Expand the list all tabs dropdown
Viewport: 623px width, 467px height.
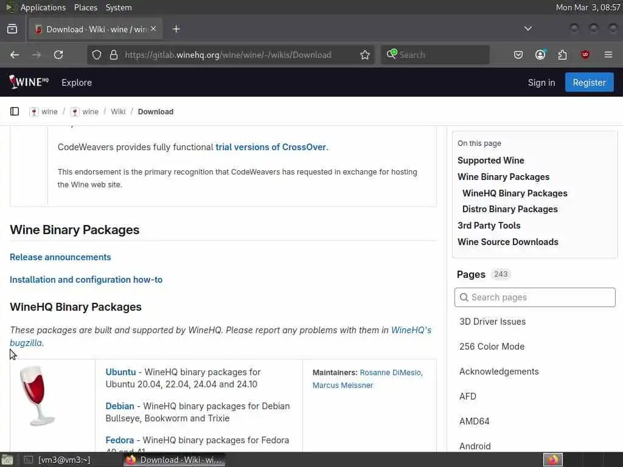(x=528, y=29)
